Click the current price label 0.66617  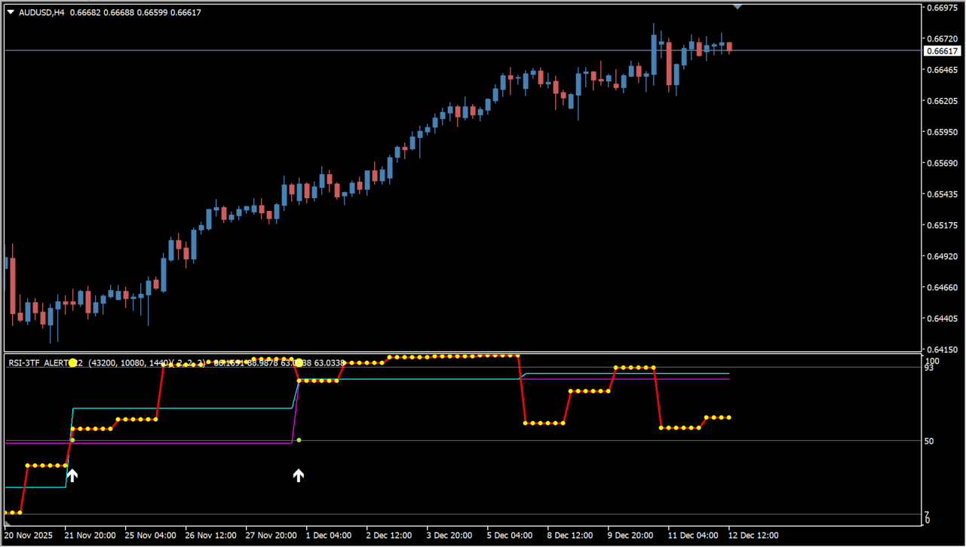[x=941, y=51]
